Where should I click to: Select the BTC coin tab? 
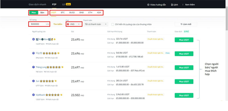63,12
